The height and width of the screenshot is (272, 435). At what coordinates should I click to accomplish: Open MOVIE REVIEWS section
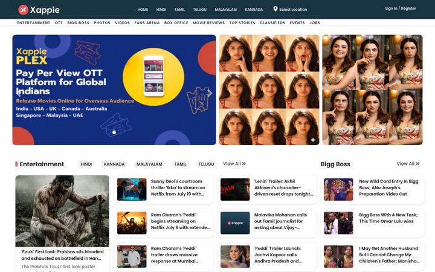coord(208,23)
